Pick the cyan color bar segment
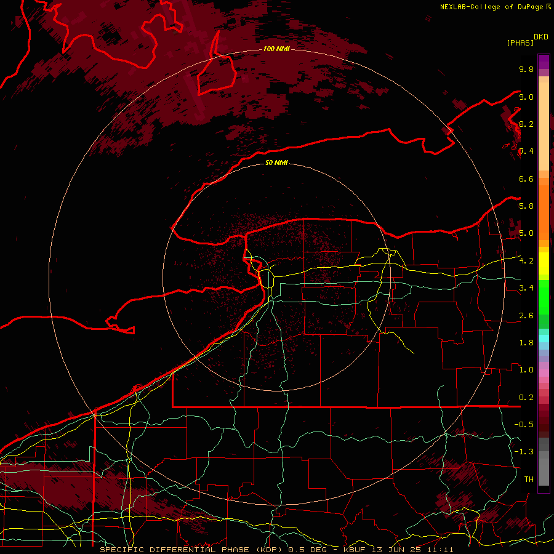This screenshot has width=554, height=554. [x=544, y=339]
